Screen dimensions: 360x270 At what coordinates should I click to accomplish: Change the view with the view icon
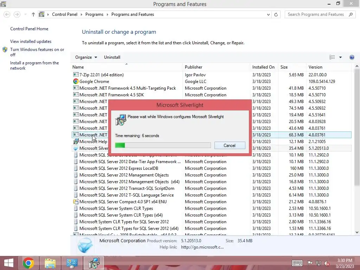click(x=332, y=57)
